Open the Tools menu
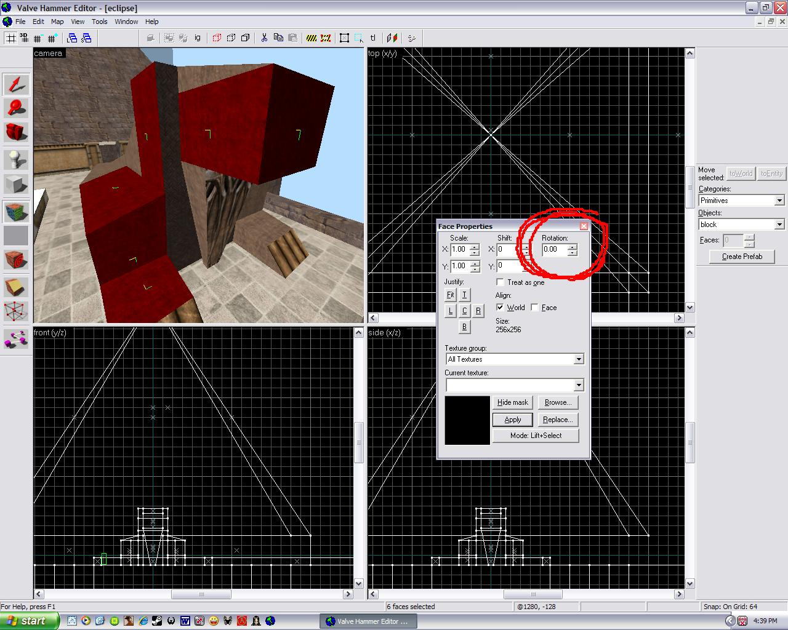 [x=99, y=22]
